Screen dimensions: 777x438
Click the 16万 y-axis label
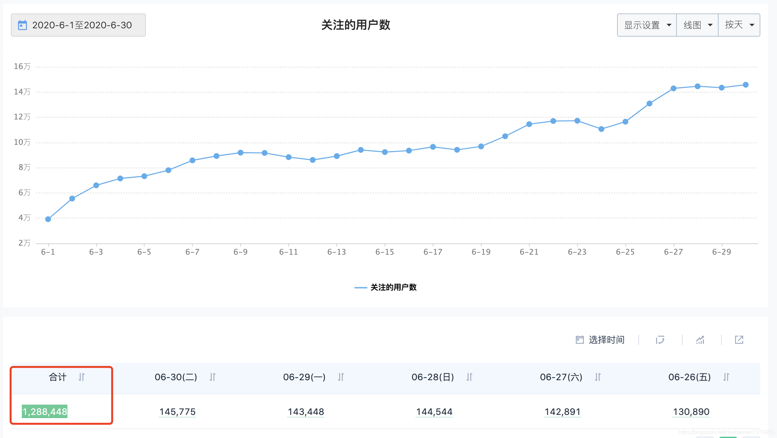pos(22,66)
